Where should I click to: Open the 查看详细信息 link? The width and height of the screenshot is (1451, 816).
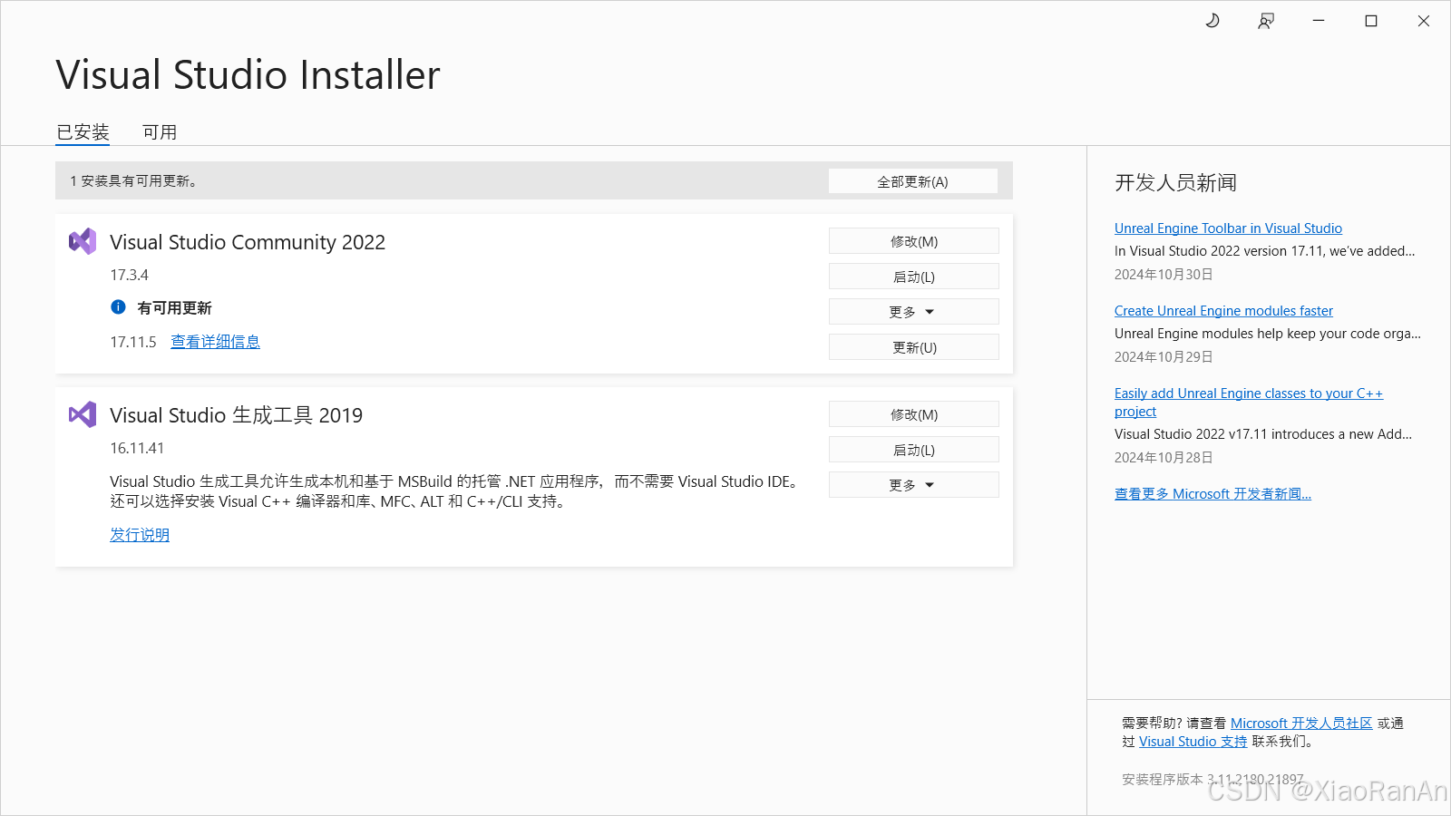[216, 342]
